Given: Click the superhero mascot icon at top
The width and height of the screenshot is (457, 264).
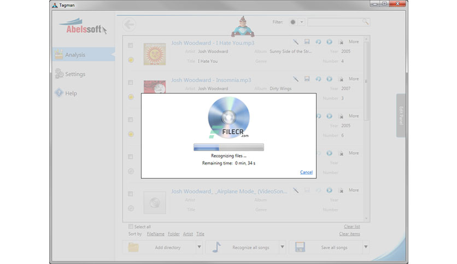Looking at the screenshot, I should coord(243,27).
